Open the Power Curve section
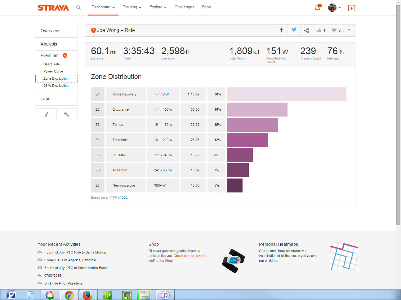Image resolution: width=401 pixels, height=300 pixels. (53, 71)
